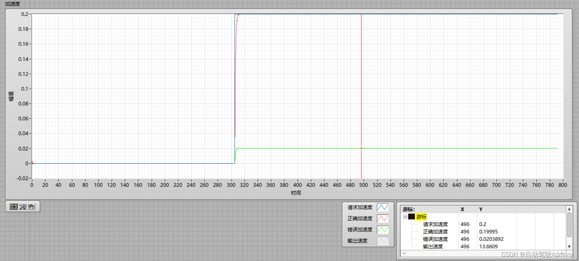
Task: Open 正确加速度 red plot style swatch
Action: pyautogui.click(x=383, y=218)
